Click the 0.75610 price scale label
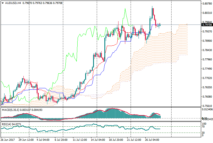The image size is (213, 143). [207, 106]
